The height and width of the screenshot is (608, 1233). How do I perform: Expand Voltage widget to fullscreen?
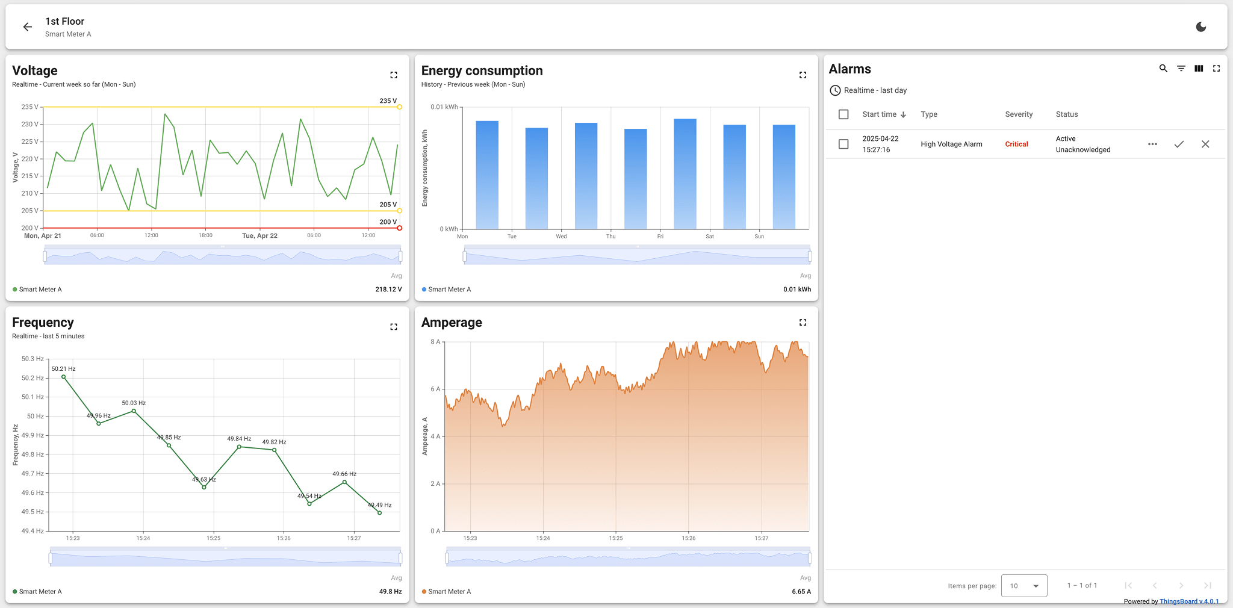[394, 75]
